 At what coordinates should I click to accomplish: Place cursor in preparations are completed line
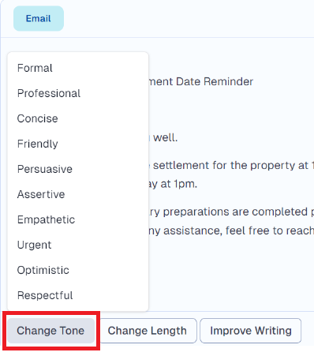(231, 212)
